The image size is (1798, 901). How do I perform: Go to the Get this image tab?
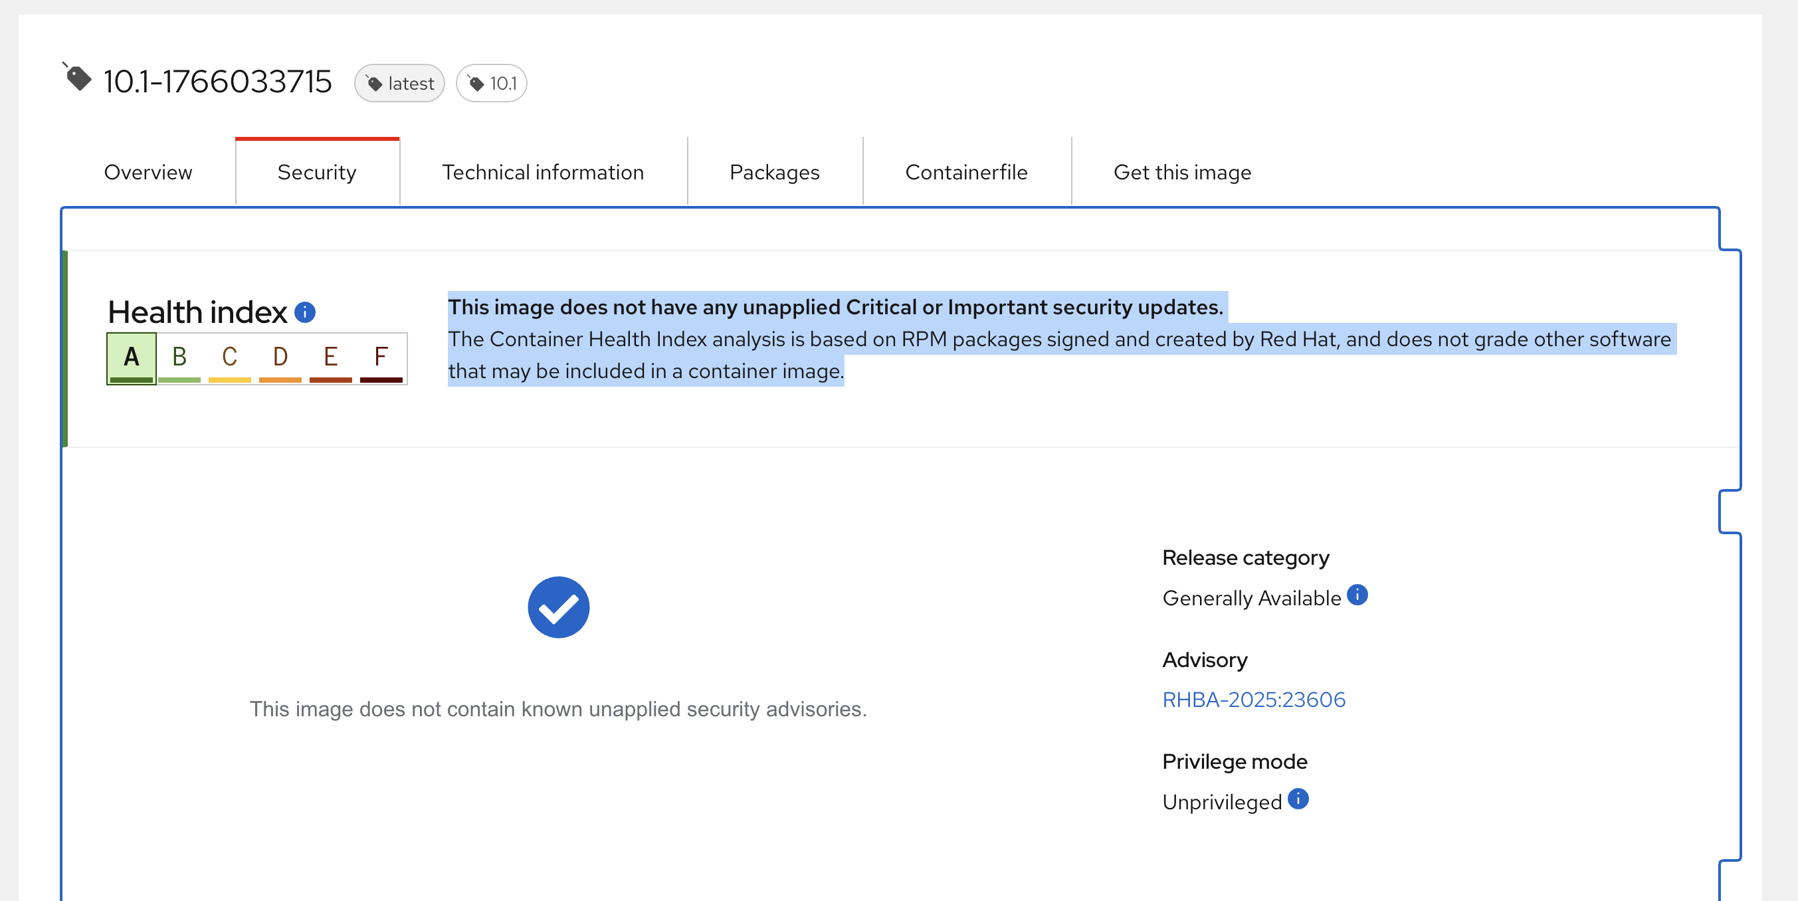tap(1181, 172)
